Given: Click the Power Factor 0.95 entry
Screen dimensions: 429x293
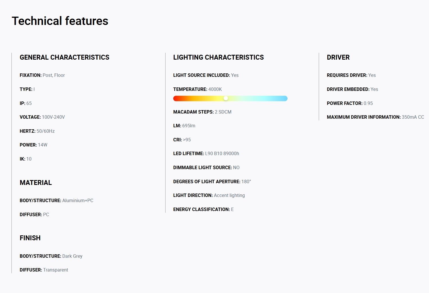Looking at the screenshot, I should (350, 103).
